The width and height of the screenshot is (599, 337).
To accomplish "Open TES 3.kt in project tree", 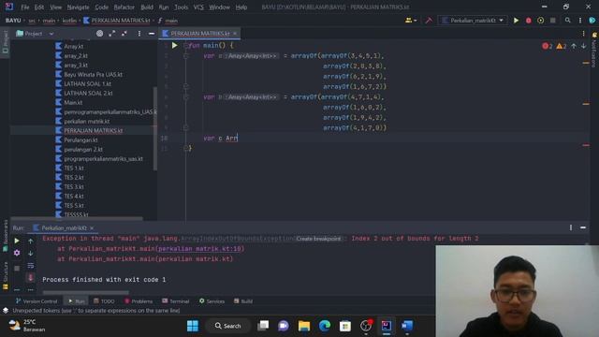I will (74, 186).
